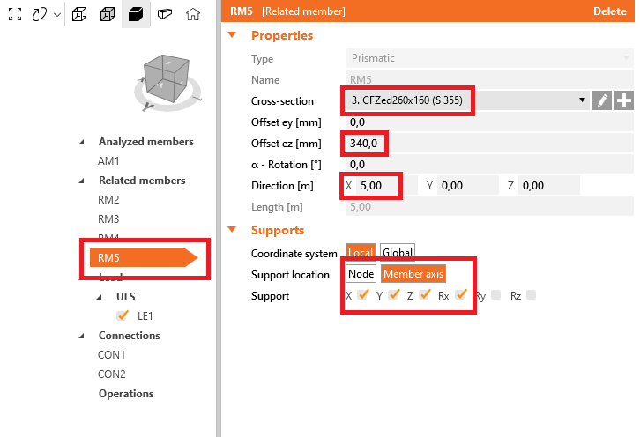
Task: Toggle the Z support checkbox
Action: [425, 294]
